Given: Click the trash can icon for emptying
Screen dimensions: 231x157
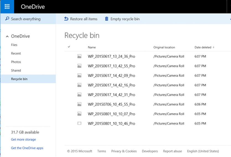Looking at the screenshot, I should [107, 19].
